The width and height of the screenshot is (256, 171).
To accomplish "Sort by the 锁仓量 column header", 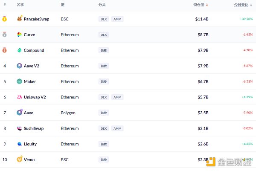I will (x=201, y=5).
